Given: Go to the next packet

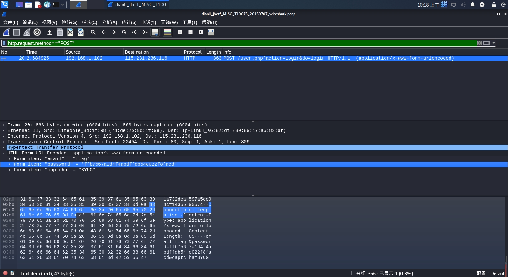Looking at the screenshot, I should [114, 32].
